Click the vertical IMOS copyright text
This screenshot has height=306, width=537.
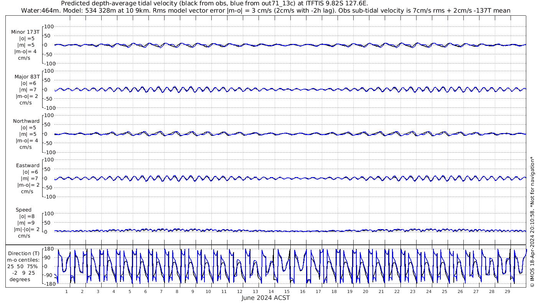click(532, 222)
